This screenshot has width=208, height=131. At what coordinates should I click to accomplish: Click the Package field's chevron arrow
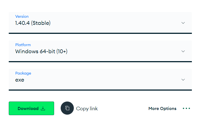point(183,80)
